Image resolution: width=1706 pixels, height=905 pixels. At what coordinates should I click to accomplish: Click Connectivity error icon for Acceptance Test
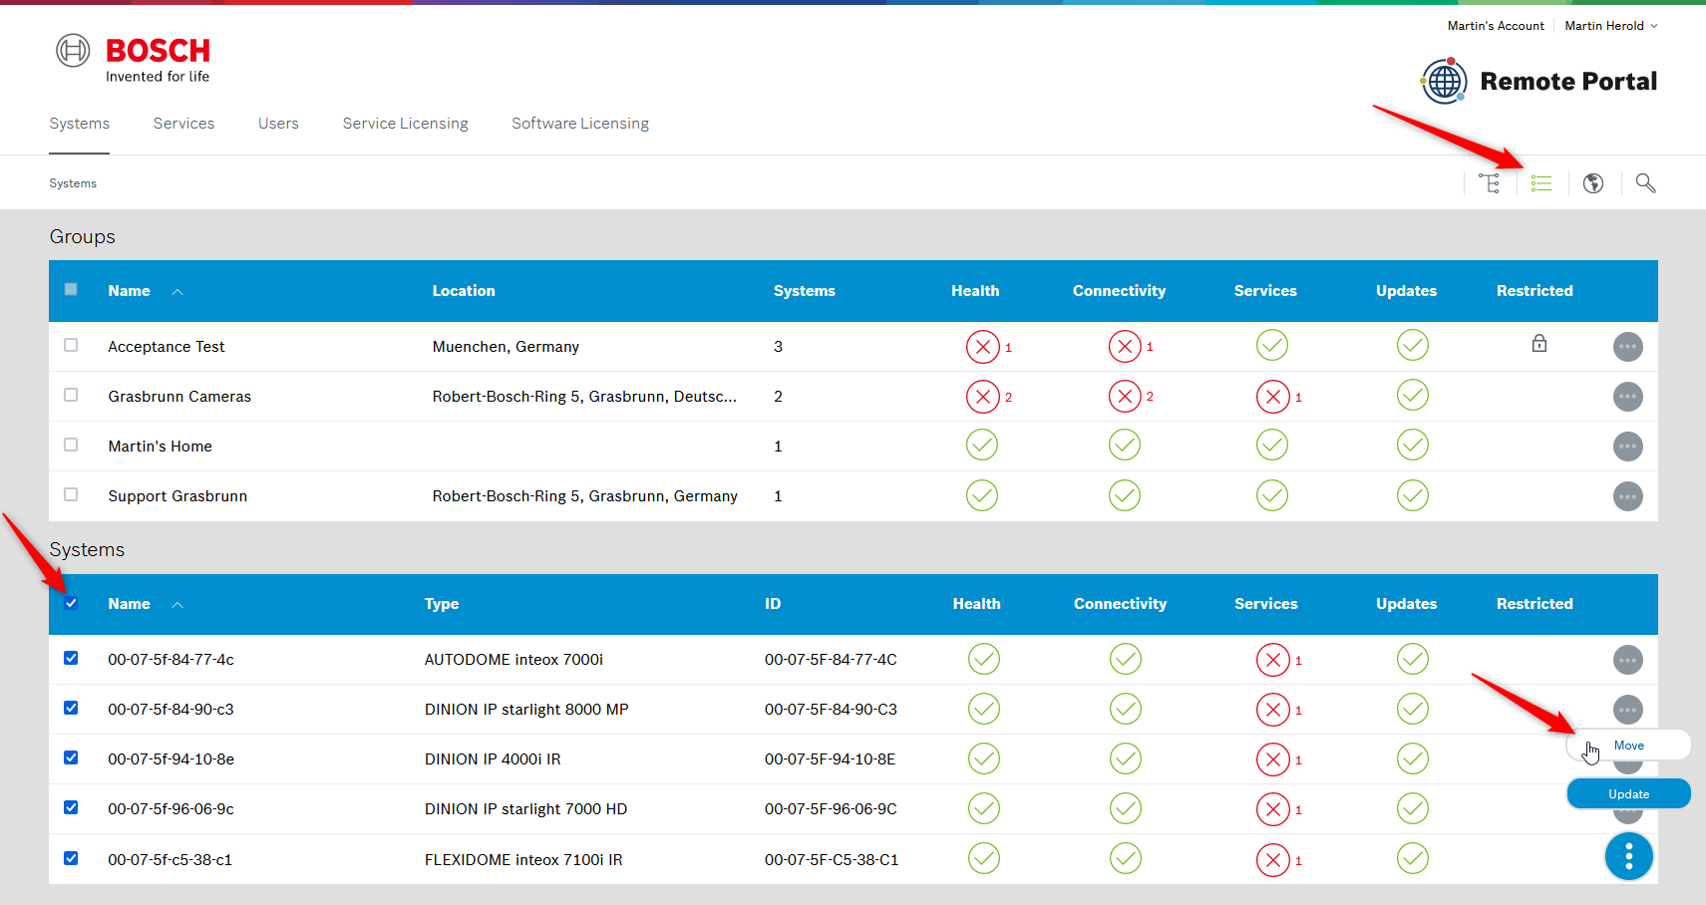pyautogui.click(x=1125, y=347)
